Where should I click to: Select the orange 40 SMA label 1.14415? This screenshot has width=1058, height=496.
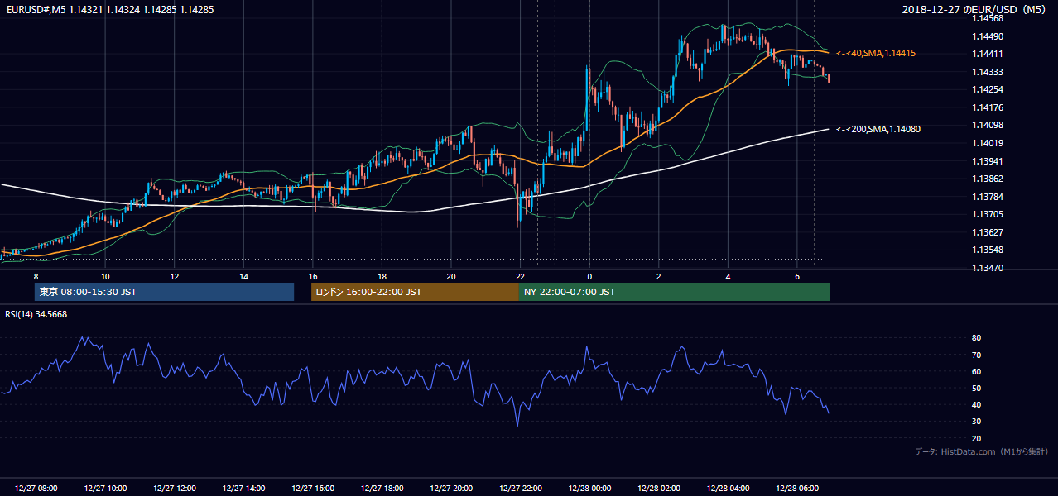point(876,53)
